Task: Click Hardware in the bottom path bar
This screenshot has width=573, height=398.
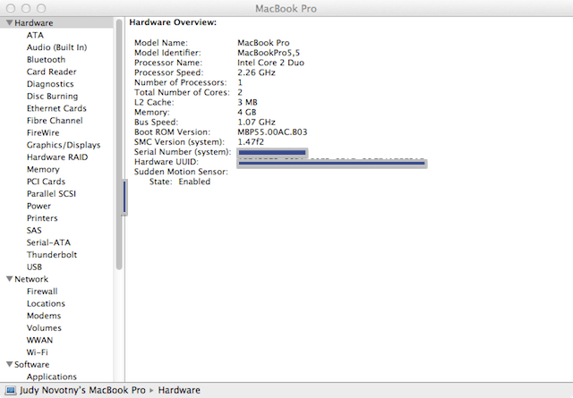Action: coord(179,390)
